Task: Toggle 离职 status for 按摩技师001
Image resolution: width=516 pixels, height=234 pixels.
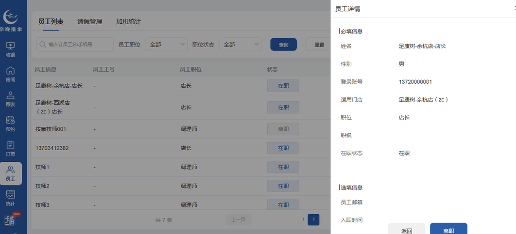Action: point(283,129)
